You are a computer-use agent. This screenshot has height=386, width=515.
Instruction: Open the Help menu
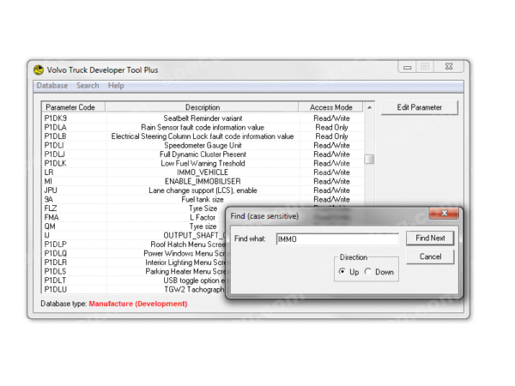point(116,86)
